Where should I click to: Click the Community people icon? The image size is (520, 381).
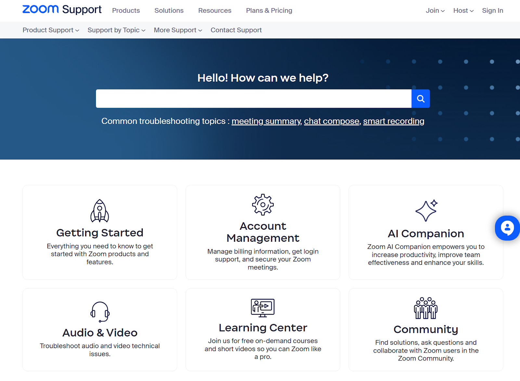point(426,308)
